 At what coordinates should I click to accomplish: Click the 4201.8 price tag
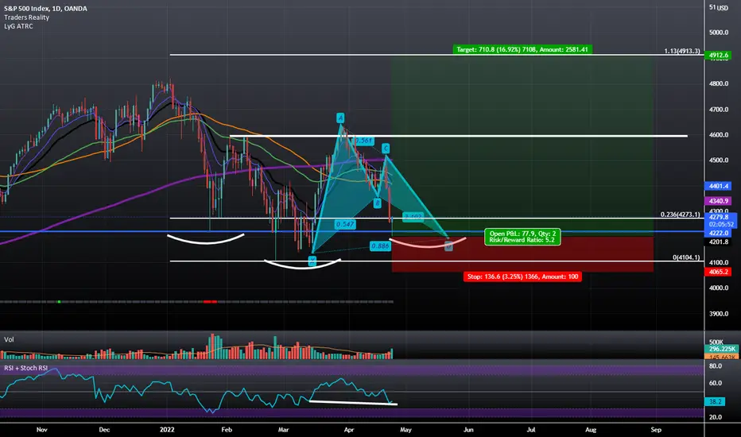[718, 242]
